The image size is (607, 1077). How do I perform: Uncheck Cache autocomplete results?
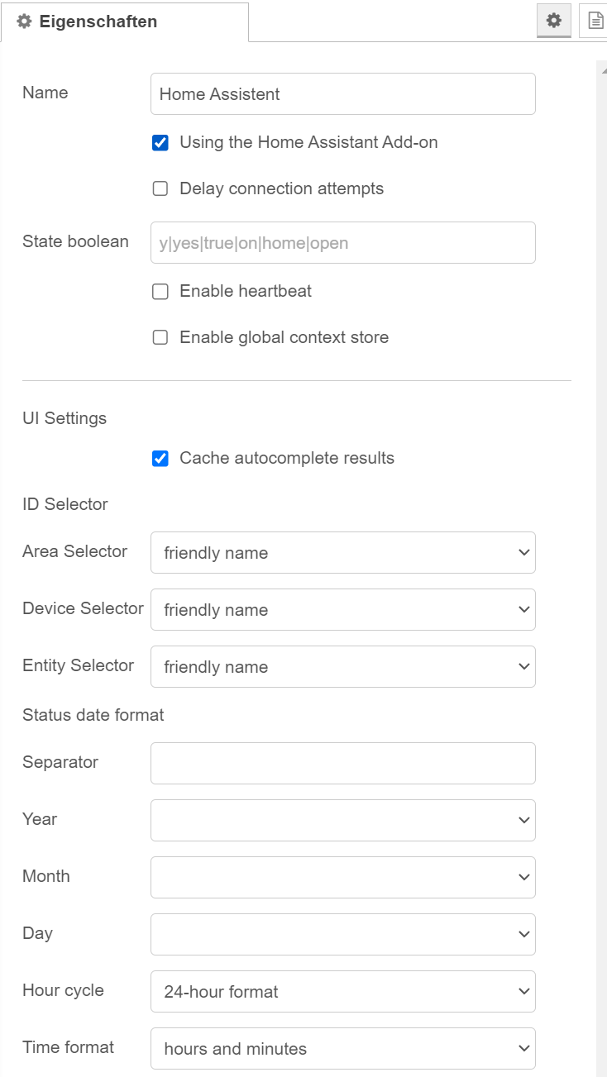[x=160, y=458]
